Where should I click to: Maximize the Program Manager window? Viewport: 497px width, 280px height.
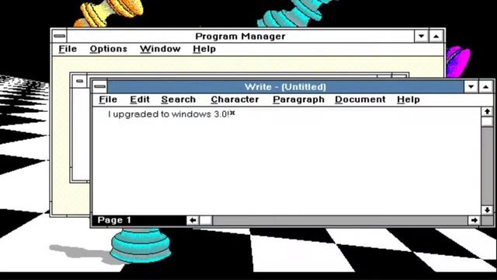(x=436, y=36)
